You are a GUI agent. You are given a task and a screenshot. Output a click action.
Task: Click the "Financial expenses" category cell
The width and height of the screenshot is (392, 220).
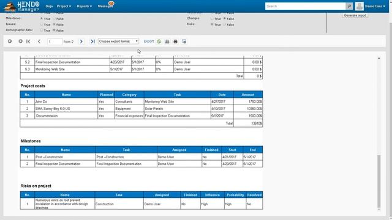point(129,116)
